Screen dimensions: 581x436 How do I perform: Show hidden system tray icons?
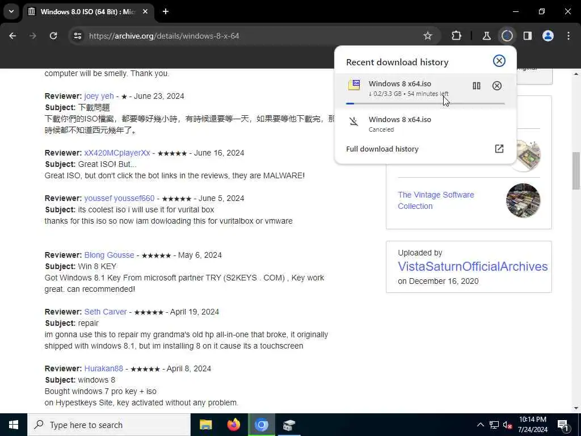[x=480, y=425]
